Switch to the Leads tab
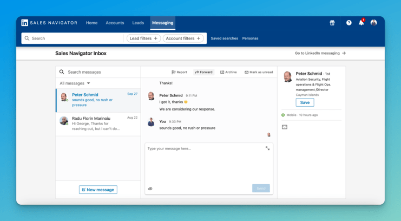Image resolution: width=401 pixels, height=221 pixels. [x=138, y=23]
